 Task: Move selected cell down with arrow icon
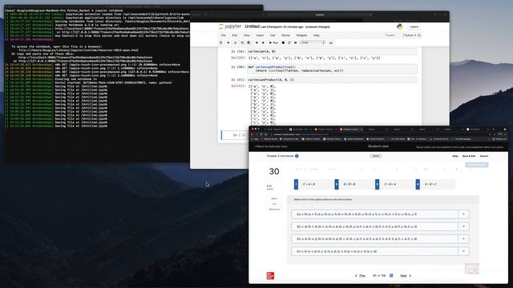coord(263,42)
